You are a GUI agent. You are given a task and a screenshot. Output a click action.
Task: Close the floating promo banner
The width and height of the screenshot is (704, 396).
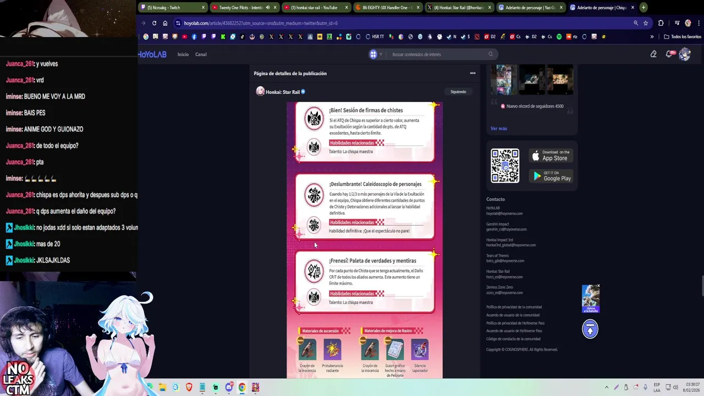598,286
